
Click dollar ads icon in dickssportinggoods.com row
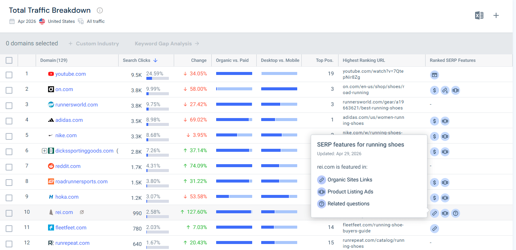[x=435, y=152]
